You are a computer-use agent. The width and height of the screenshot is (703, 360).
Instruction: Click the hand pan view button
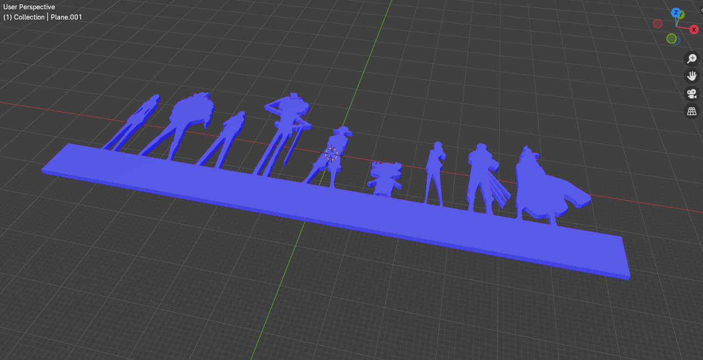click(x=691, y=76)
